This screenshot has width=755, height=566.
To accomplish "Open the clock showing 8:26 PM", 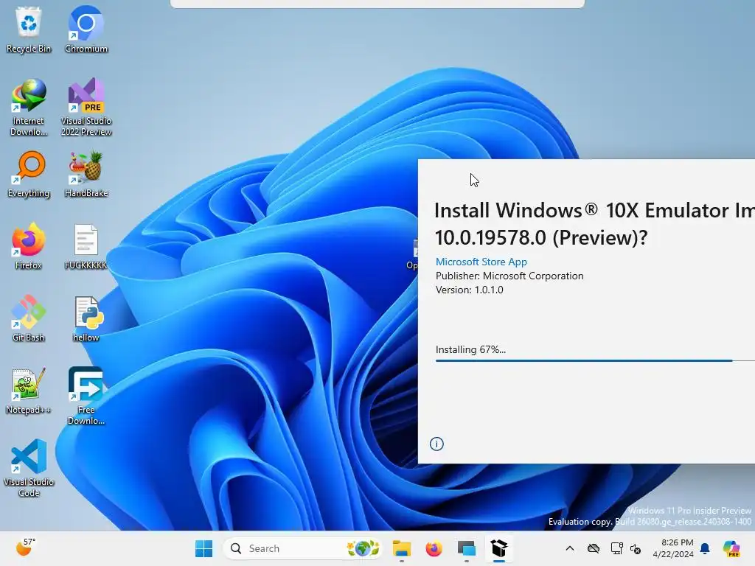I will (x=673, y=548).
